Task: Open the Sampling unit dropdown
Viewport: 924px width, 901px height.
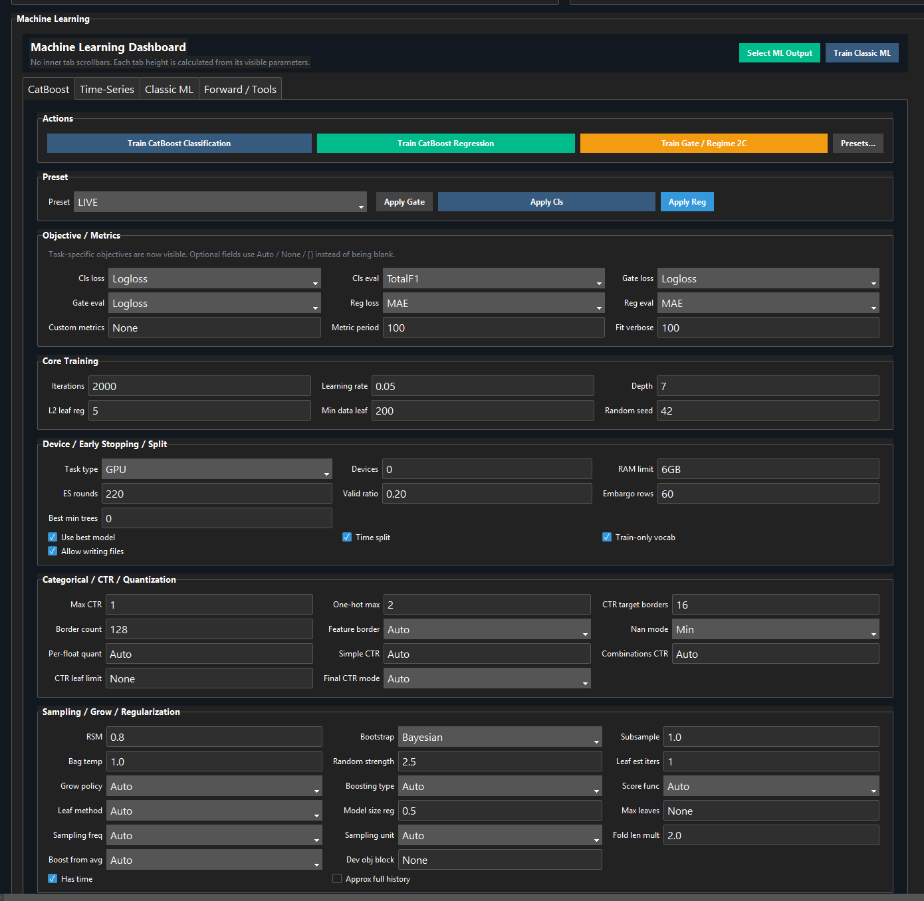Action: (500, 835)
